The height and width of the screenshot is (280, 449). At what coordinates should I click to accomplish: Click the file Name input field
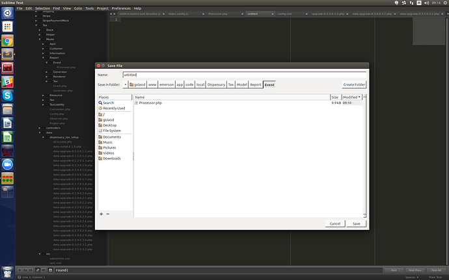tap(244, 75)
